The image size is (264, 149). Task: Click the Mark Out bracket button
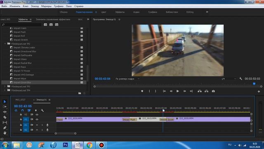(x=156, y=91)
